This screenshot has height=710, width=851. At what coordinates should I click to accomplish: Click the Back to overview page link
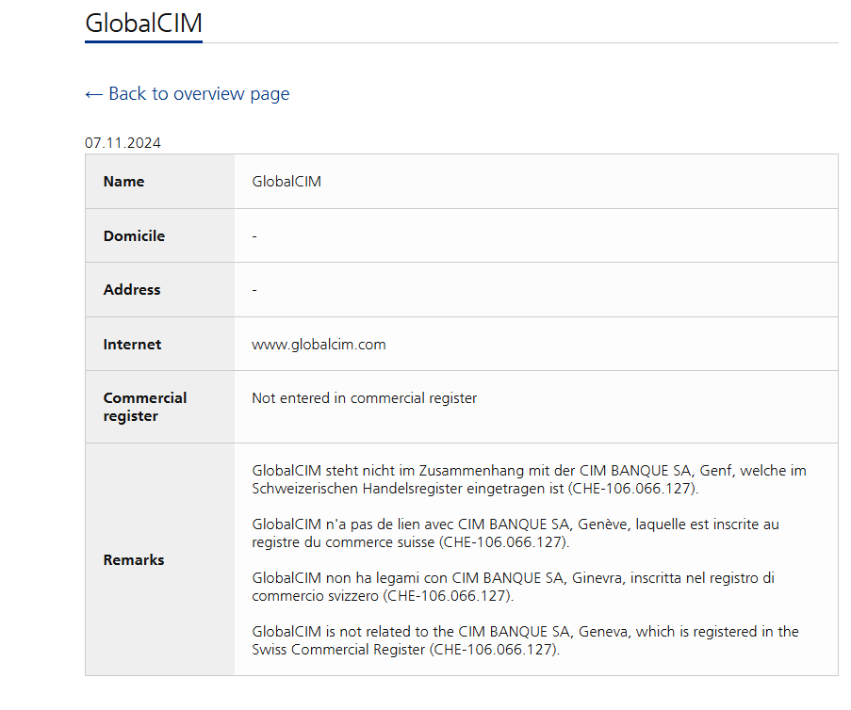(x=188, y=94)
